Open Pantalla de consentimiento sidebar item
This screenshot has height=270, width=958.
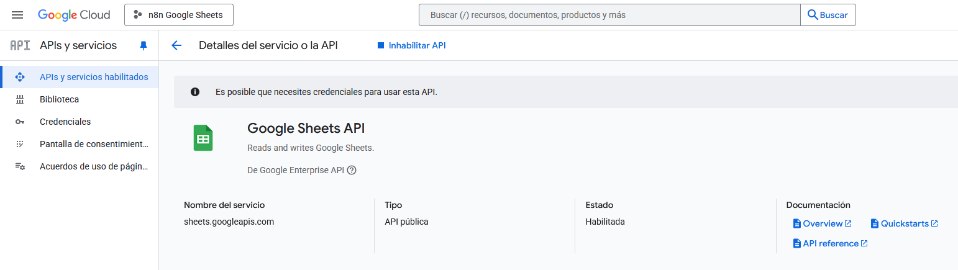tap(94, 144)
